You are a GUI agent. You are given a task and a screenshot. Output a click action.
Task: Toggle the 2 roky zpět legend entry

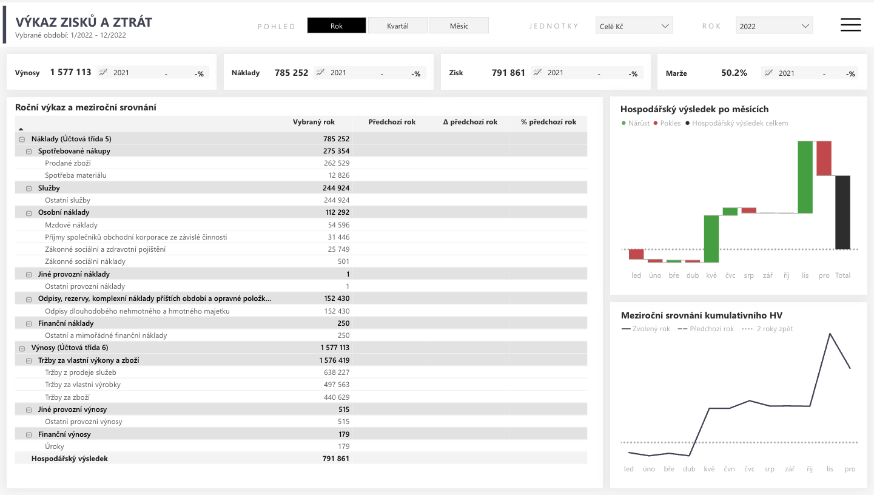(746, 329)
